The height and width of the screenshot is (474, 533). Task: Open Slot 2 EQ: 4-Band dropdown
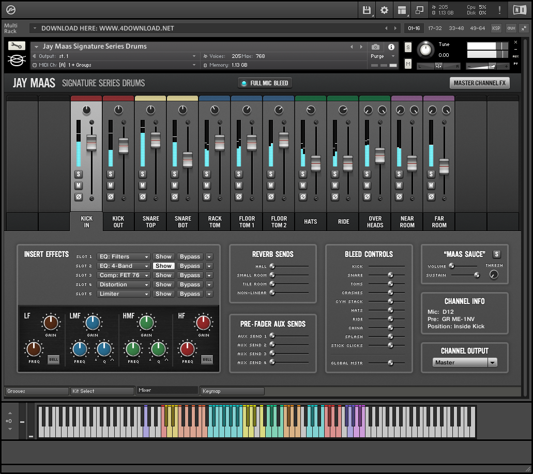(x=124, y=266)
